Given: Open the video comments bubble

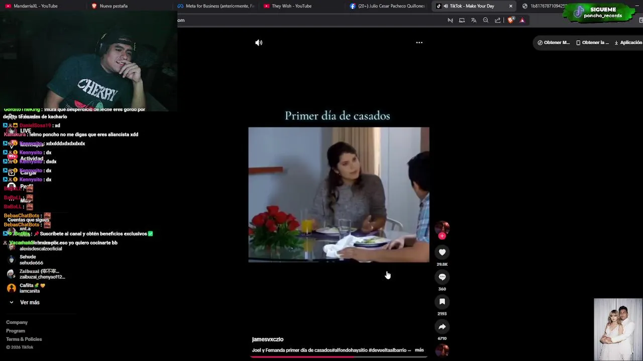Looking at the screenshot, I should pyautogui.click(x=442, y=277).
